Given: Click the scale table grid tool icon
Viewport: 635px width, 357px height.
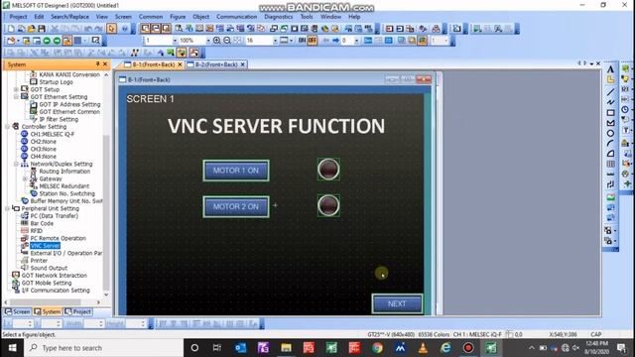Looking at the screenshot, I should click(611, 164).
